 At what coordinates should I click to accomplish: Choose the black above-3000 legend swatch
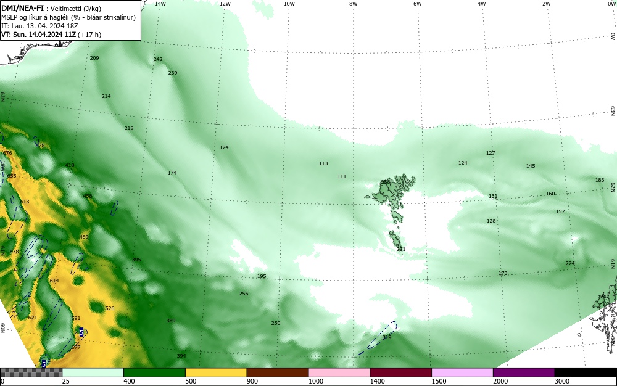pos(586,372)
